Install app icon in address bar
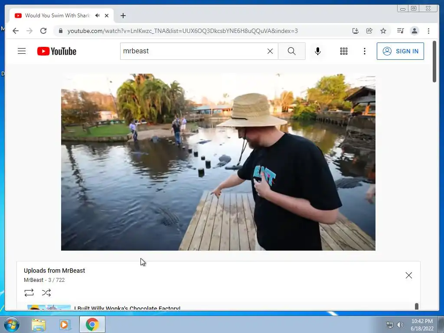 tap(356, 31)
